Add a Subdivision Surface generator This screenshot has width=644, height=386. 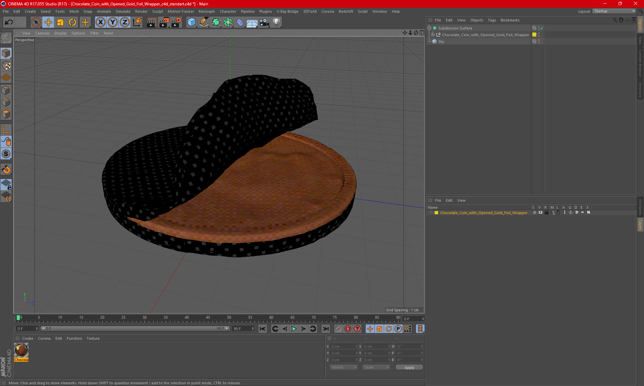point(216,22)
